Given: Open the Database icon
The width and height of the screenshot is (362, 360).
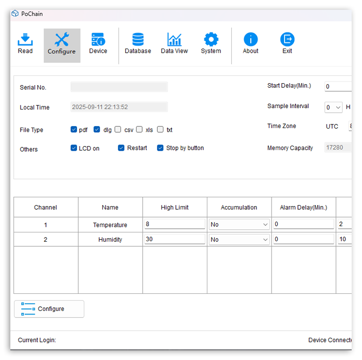Looking at the screenshot, I should point(138,40).
